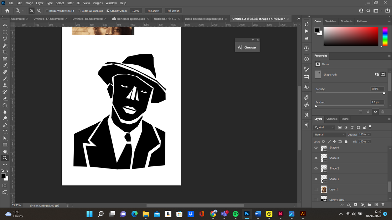Viewport: 392px width, 220px height.
Task: Open Spotify from the taskbar
Action: 236,214
